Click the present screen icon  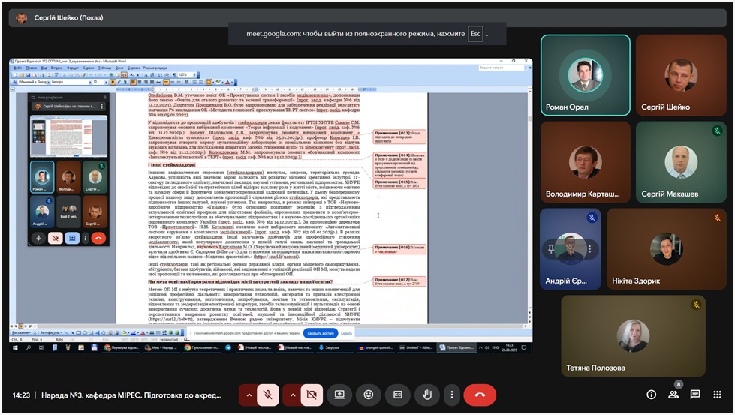339,395
